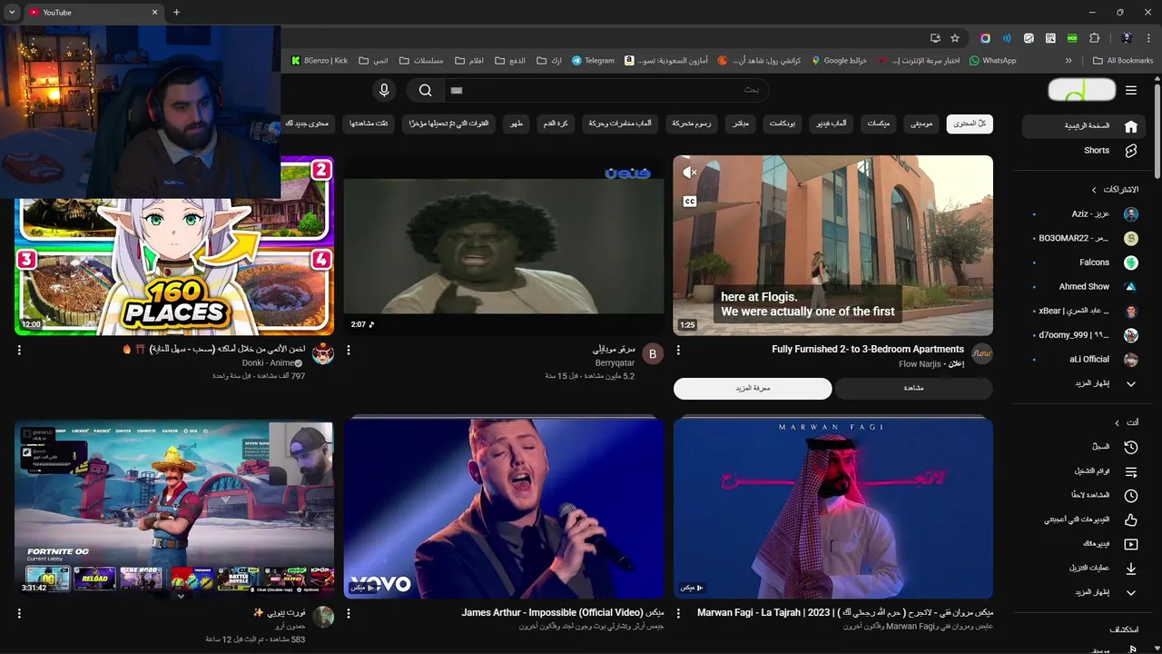Select the 'كرة القدم' filter chip

coord(556,124)
